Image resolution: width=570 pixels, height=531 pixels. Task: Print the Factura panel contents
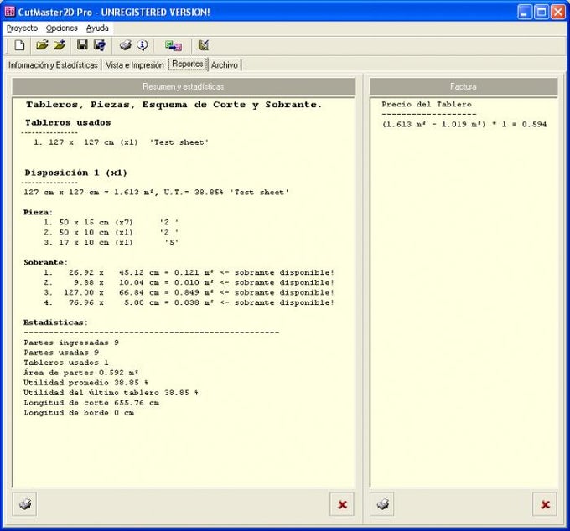pos(382,504)
